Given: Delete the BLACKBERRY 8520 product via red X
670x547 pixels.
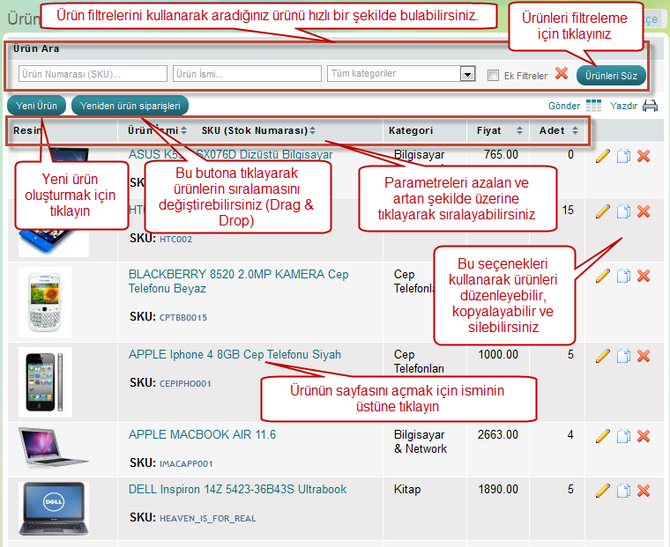Looking at the screenshot, I should [x=644, y=276].
